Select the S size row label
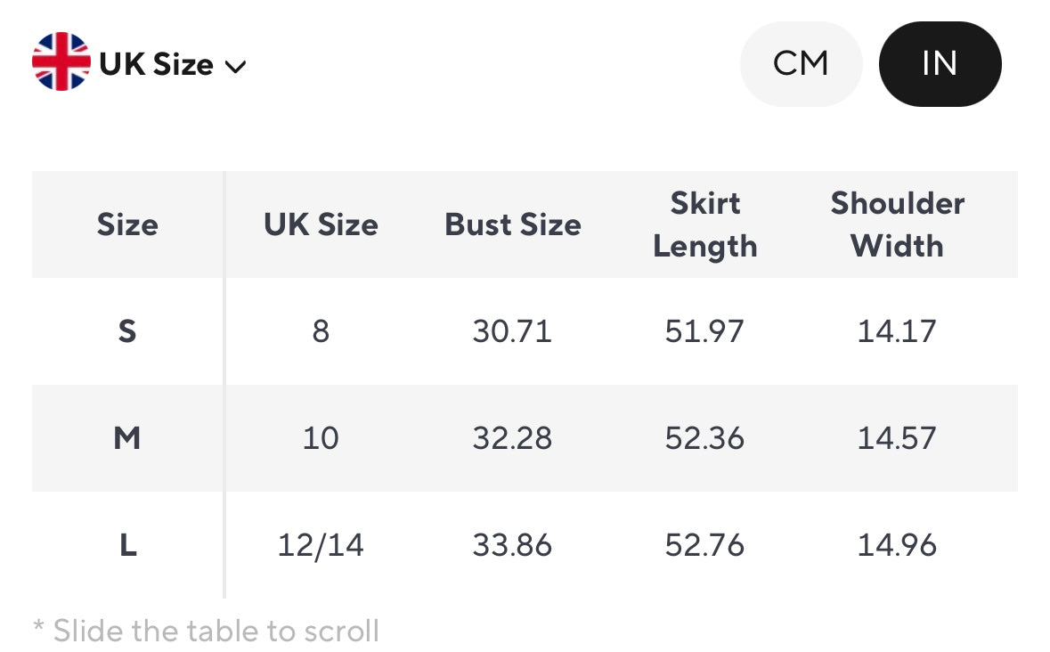This screenshot has width=1050, height=652. pos(127,331)
